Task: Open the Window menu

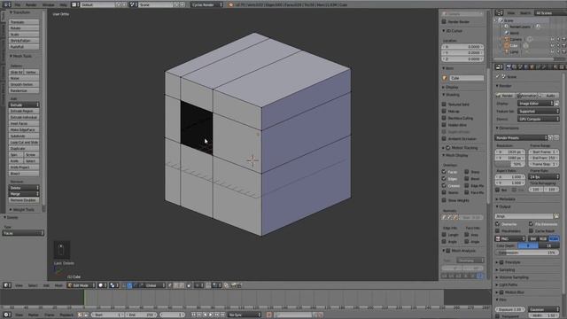Action: click(48, 4)
